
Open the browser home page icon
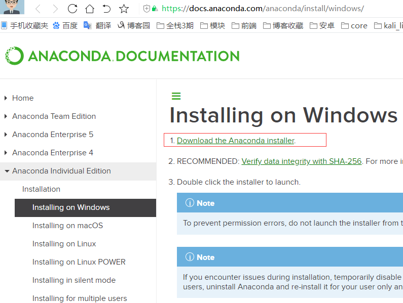tap(89, 9)
